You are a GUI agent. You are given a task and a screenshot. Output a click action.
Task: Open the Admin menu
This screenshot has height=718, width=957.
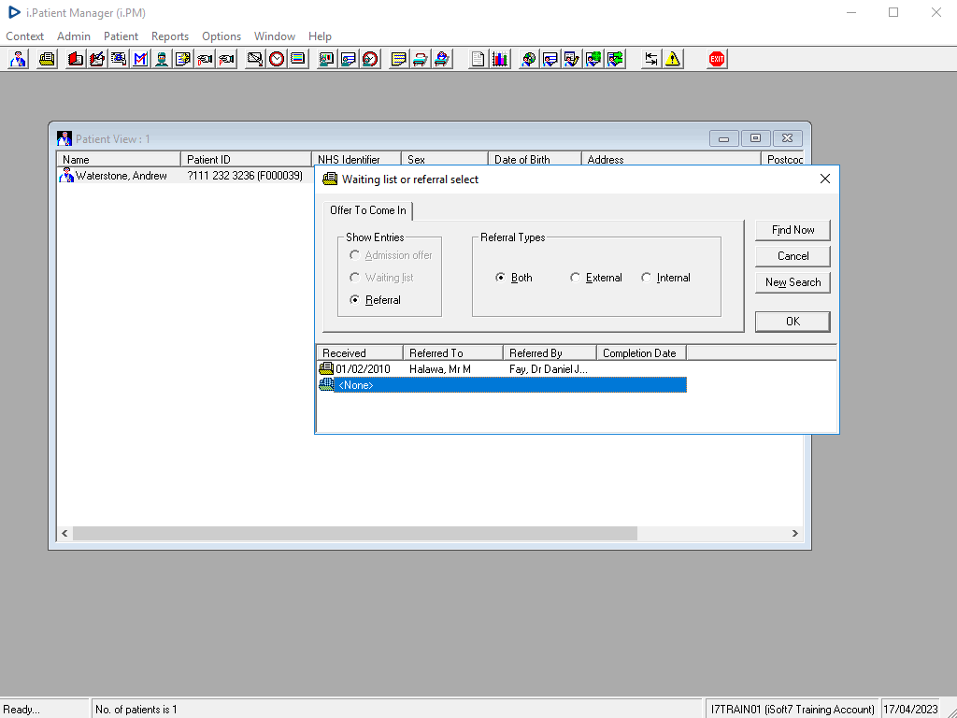[x=74, y=36]
